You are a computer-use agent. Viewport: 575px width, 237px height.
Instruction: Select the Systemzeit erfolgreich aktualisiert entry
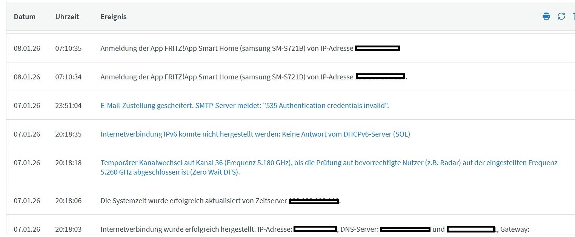pyautogui.click(x=291, y=201)
